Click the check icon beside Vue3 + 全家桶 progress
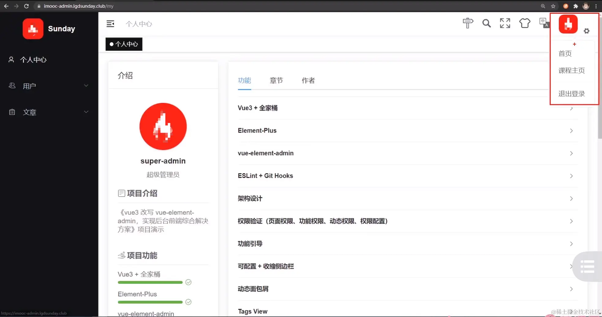The image size is (602, 317). (x=188, y=282)
